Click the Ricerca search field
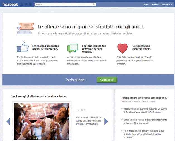 [x=65, y=4]
